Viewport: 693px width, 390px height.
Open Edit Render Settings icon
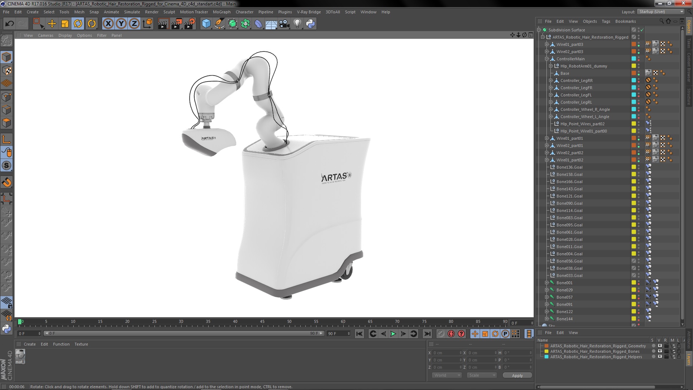click(189, 24)
